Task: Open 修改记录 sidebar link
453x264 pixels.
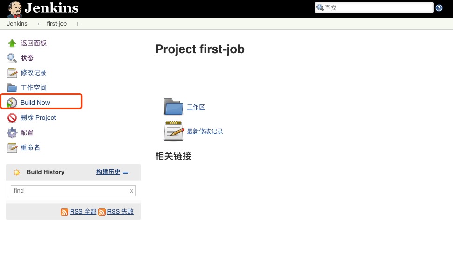Action: point(34,73)
